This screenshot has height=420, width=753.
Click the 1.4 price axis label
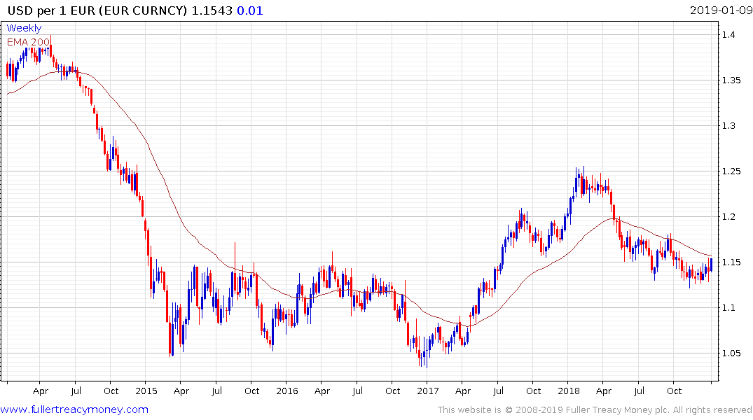[728, 34]
